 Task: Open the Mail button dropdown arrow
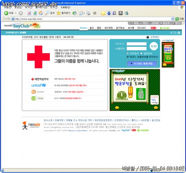click(84, 13)
